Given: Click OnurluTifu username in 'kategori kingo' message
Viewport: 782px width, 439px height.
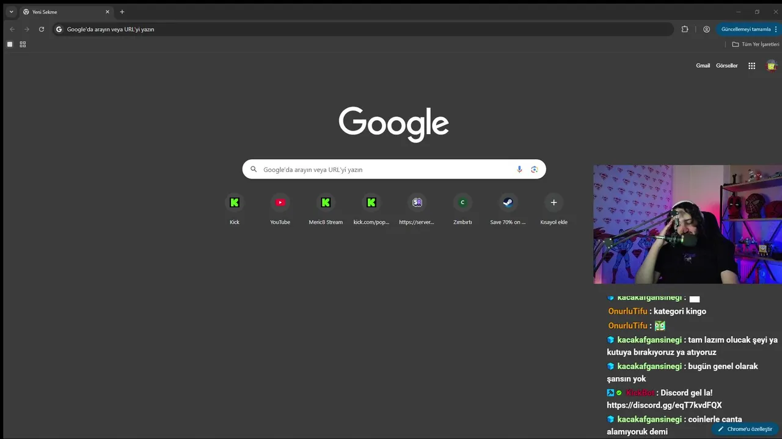Looking at the screenshot, I should (x=627, y=312).
